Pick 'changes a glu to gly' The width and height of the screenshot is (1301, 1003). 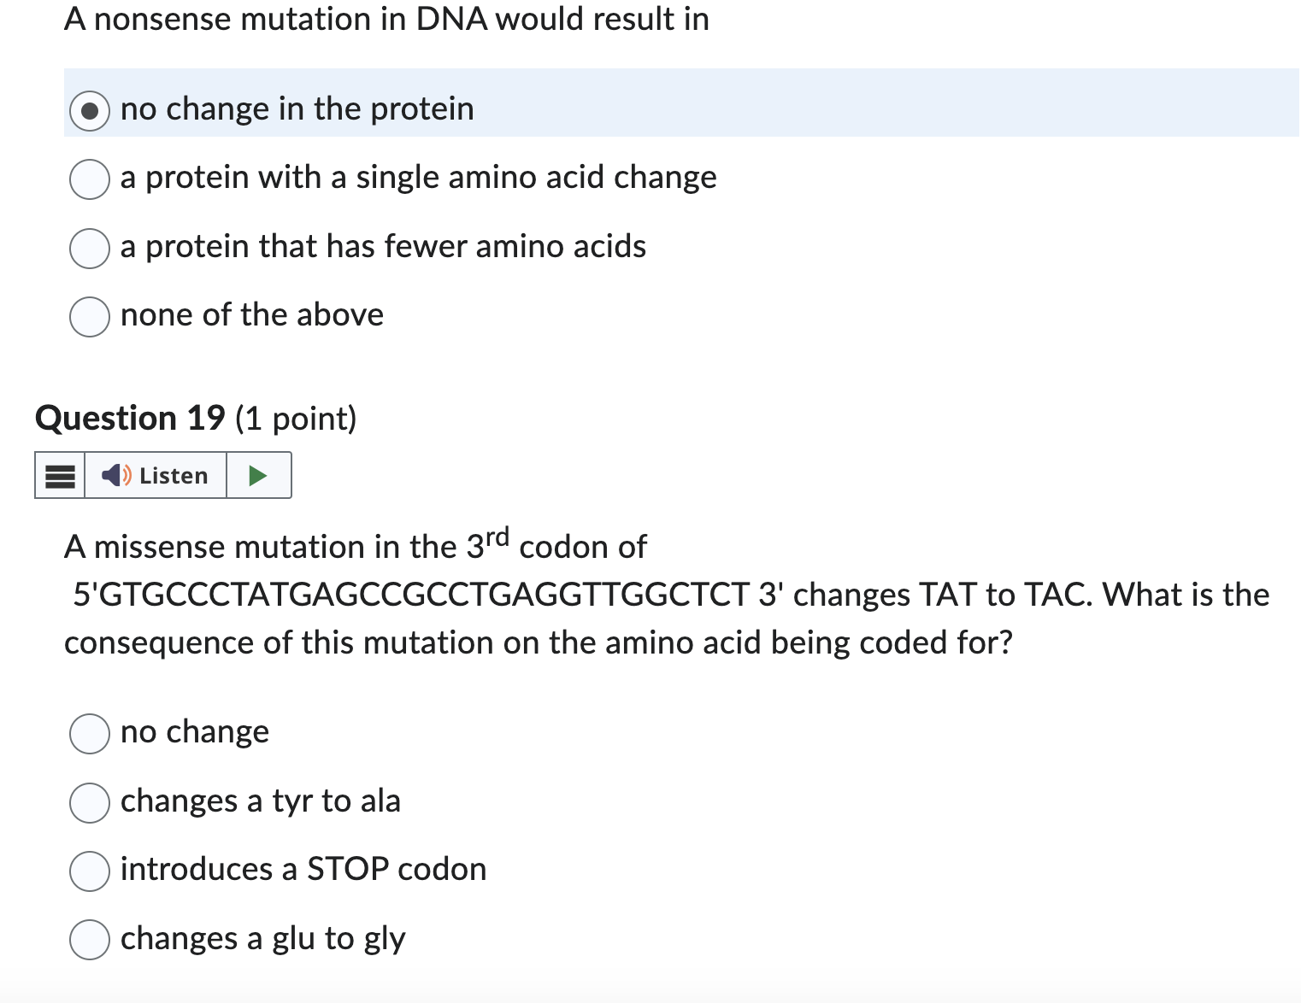(88, 940)
